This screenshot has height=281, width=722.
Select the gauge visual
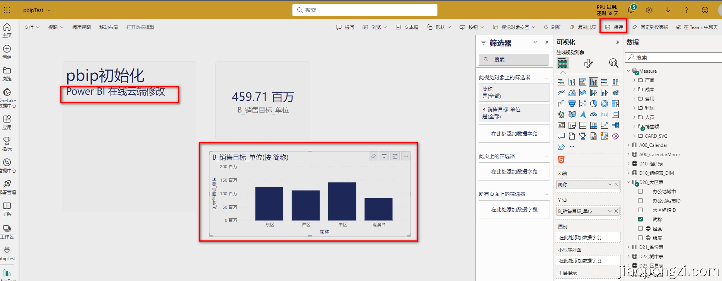coord(594,114)
